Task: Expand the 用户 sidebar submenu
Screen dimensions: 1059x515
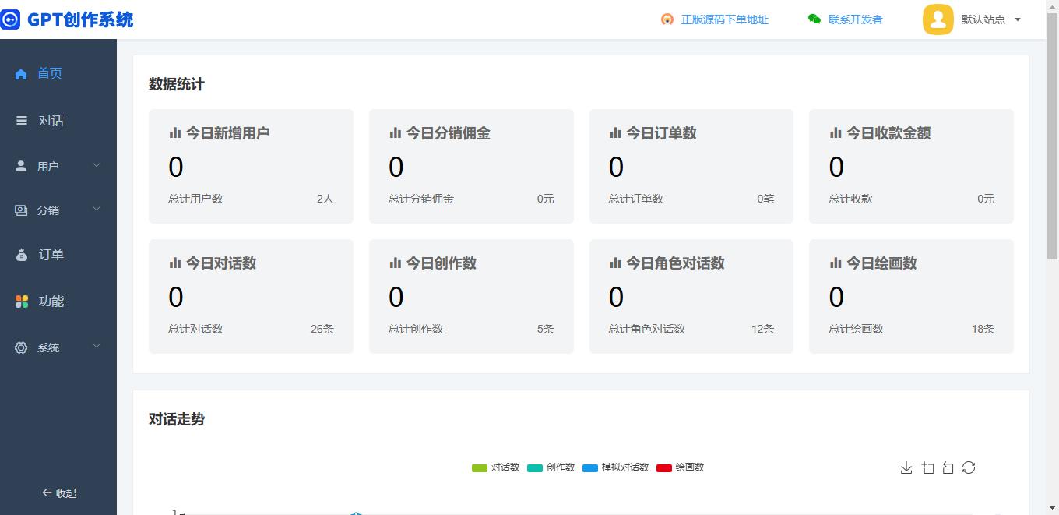Action: (58, 166)
